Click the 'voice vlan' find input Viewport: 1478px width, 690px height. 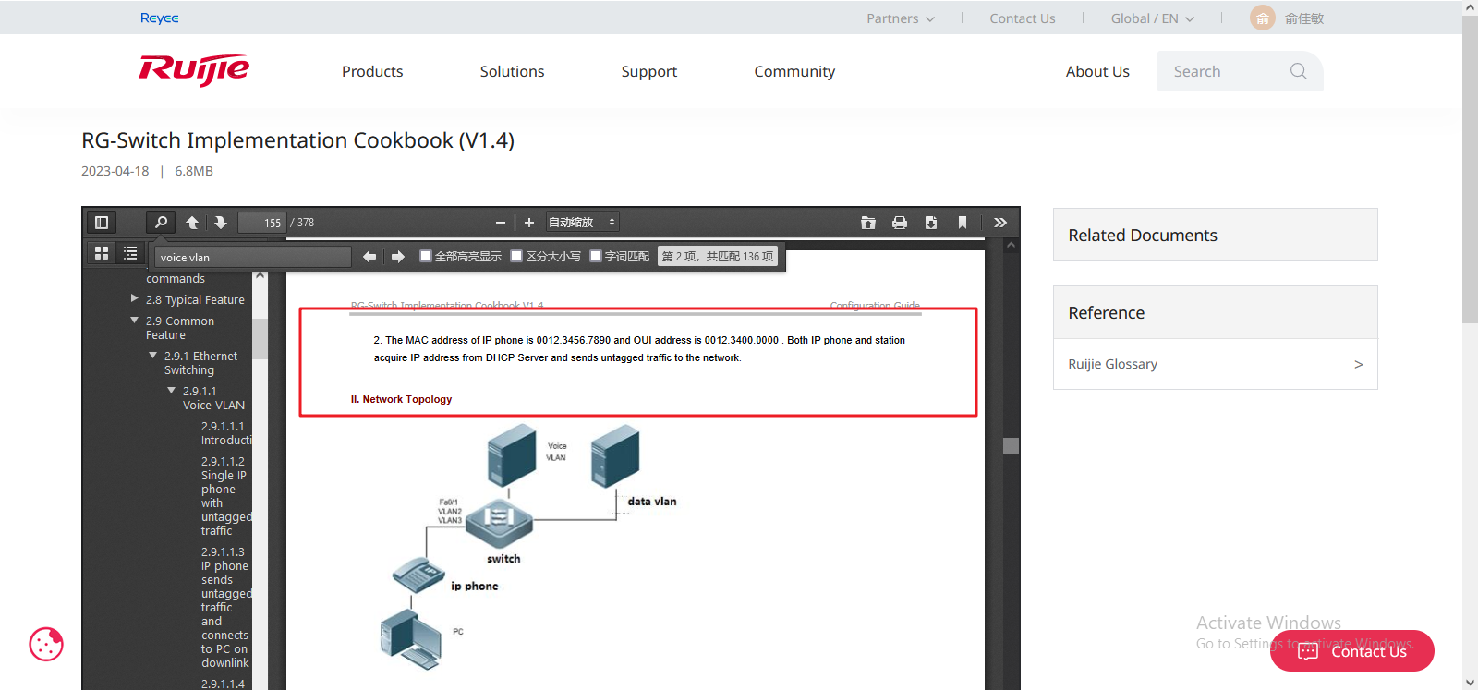pos(253,257)
